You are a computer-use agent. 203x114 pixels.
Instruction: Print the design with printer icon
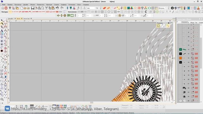(x=39, y=8)
